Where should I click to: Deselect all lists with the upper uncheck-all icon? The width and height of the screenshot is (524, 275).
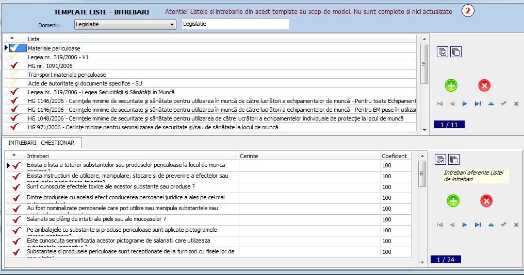pyautogui.click(x=456, y=52)
